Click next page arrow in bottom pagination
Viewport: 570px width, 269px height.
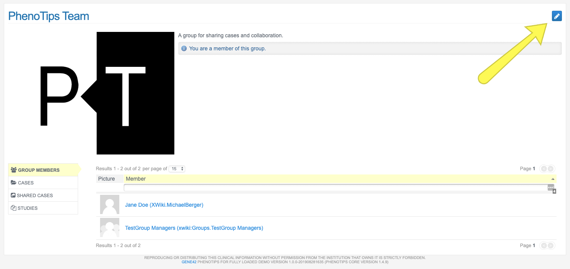pos(551,246)
